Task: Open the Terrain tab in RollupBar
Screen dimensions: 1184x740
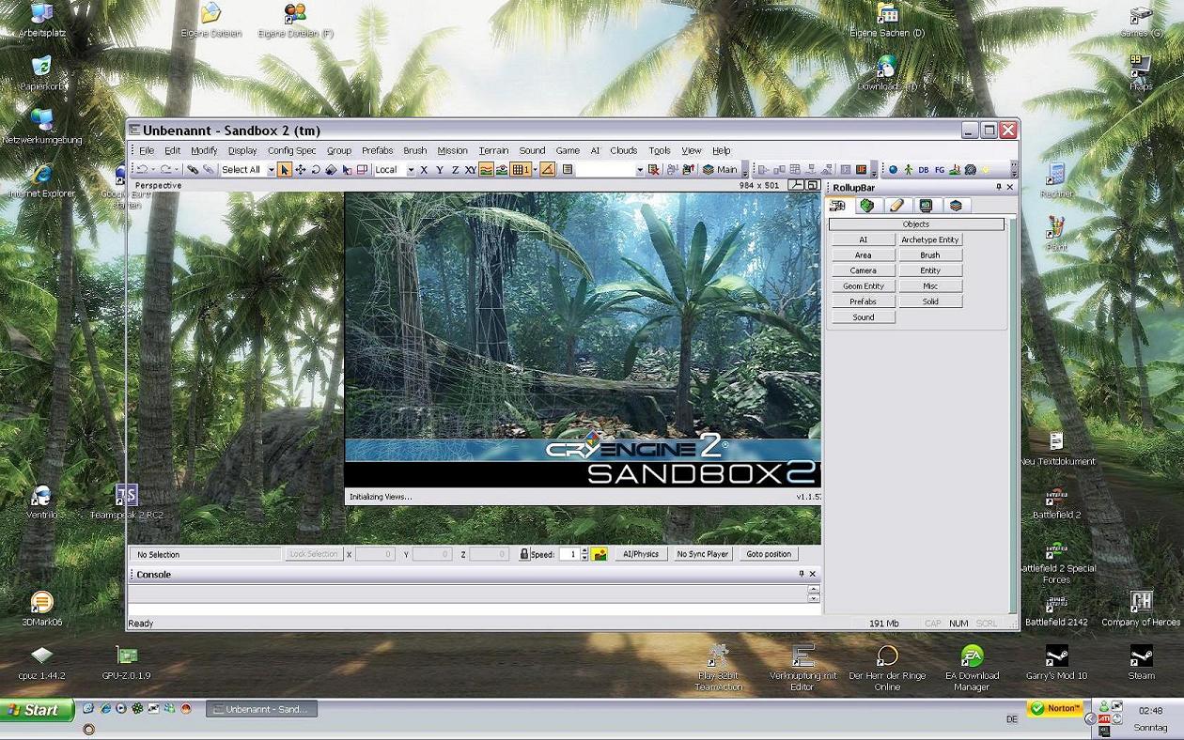Action: pos(866,206)
